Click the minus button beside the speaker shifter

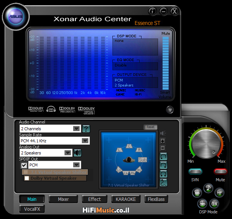click(163, 148)
